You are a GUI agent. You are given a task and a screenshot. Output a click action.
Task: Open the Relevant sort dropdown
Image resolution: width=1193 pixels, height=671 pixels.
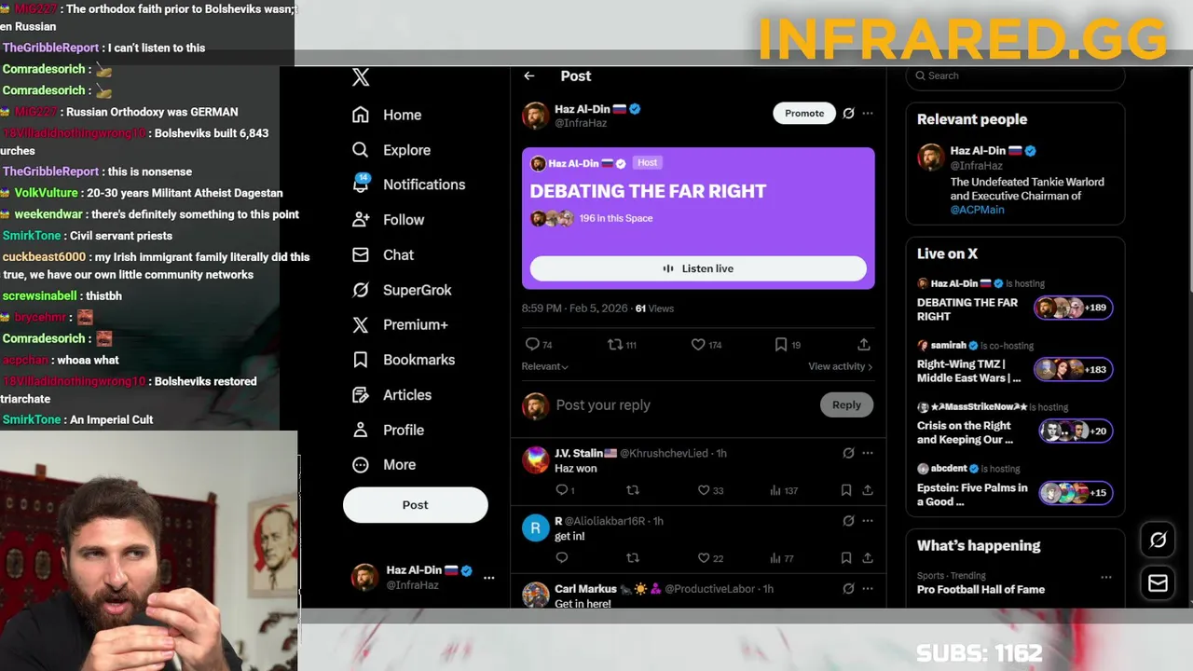[545, 366]
